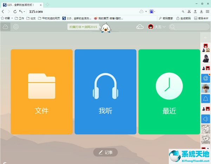Open downloads with the download arrow icon

(x=201, y=12)
